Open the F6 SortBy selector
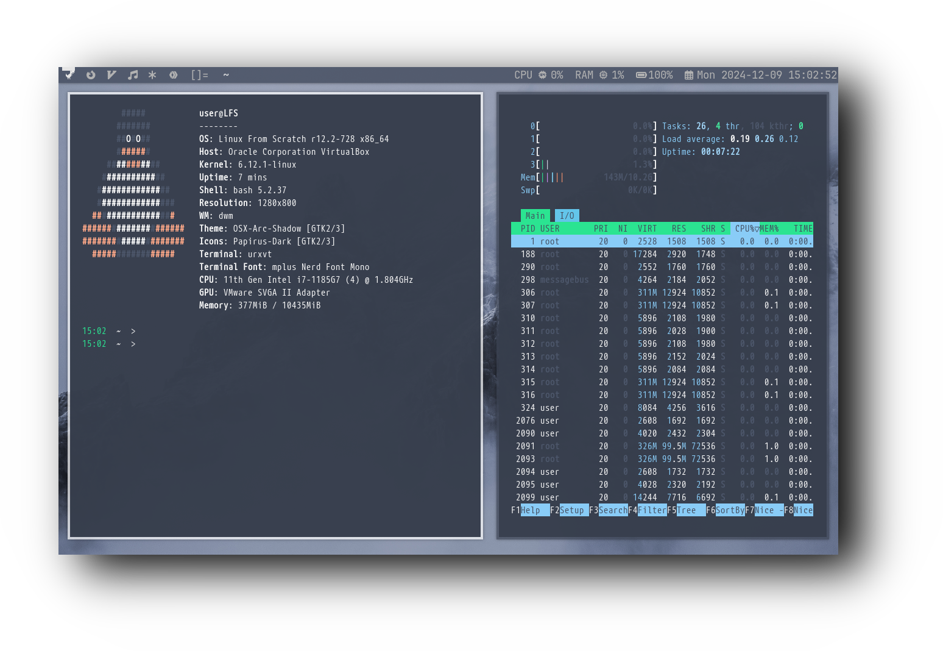Image resolution: width=943 pixels, height=651 pixels. click(x=730, y=510)
